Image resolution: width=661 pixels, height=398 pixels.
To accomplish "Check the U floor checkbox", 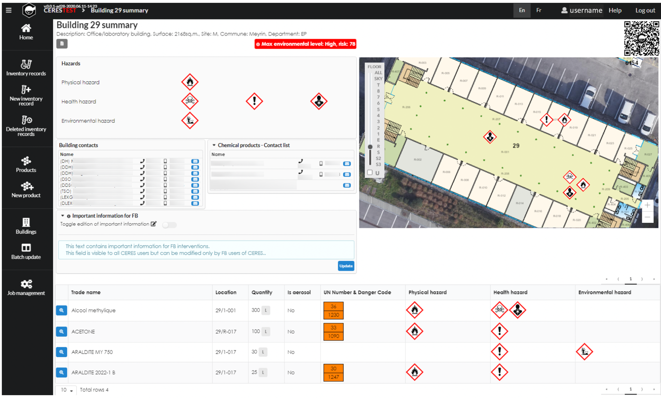I will [369, 172].
